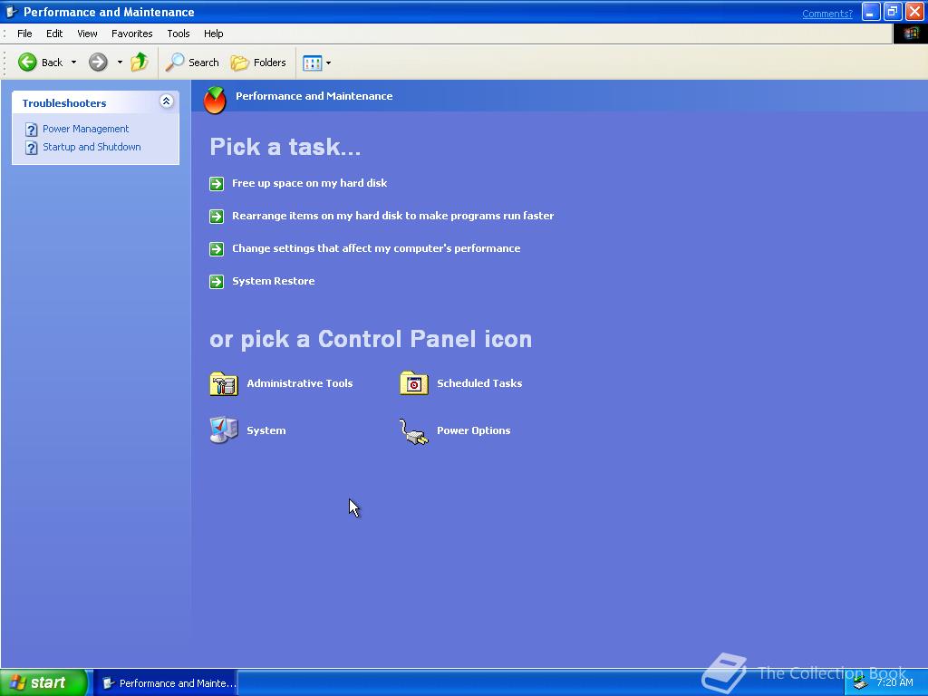Click the window icon in the title bar

[11, 12]
